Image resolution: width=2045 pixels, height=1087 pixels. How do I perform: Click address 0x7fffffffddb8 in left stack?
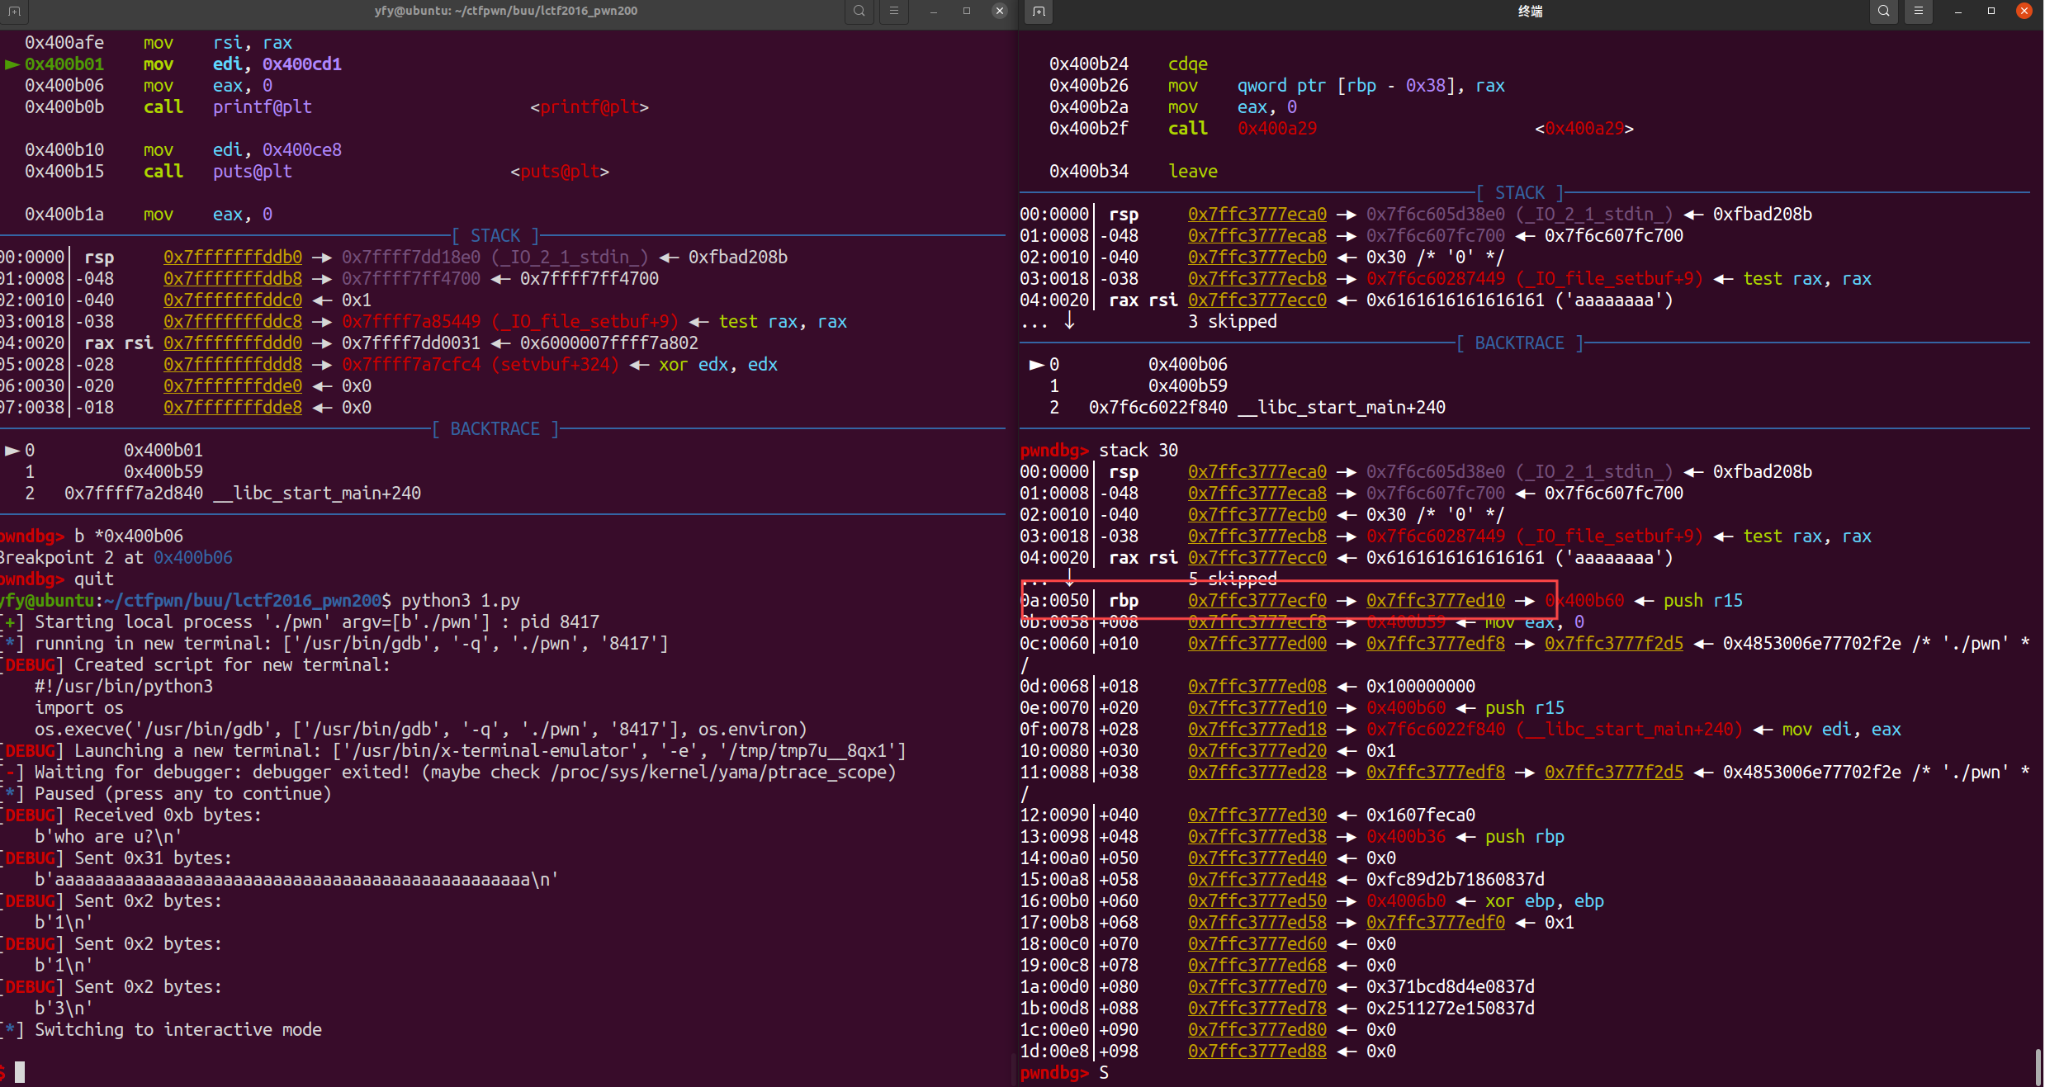[233, 279]
